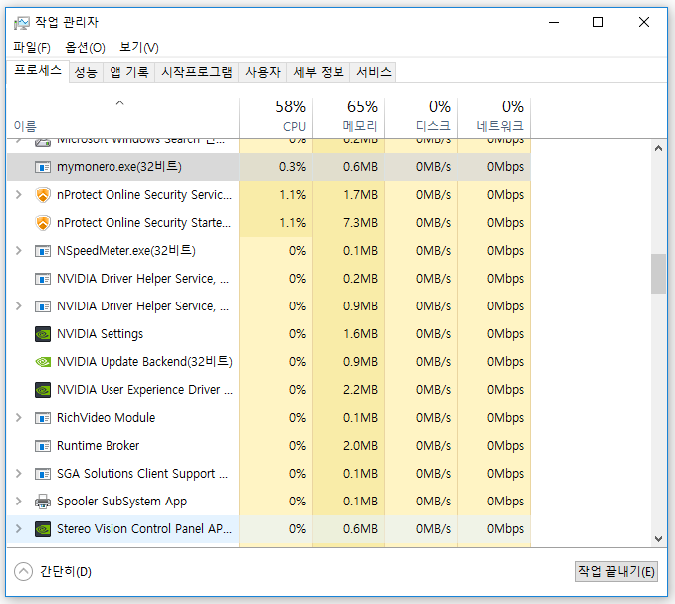Switch to the 시작프로그램 tab
Viewport: 675px width, 604px height.
197,72
